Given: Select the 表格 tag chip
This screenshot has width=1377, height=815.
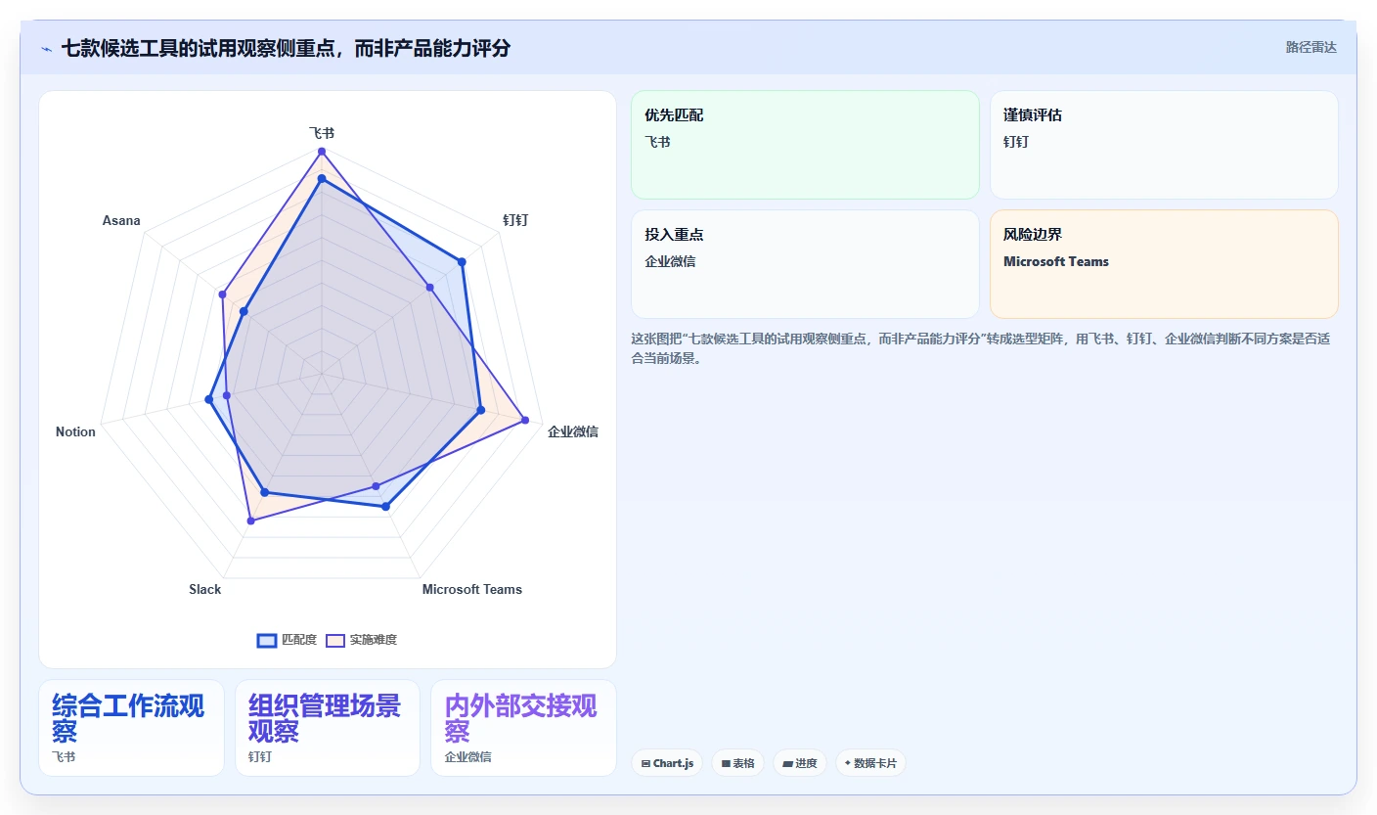Looking at the screenshot, I should pos(737,763).
